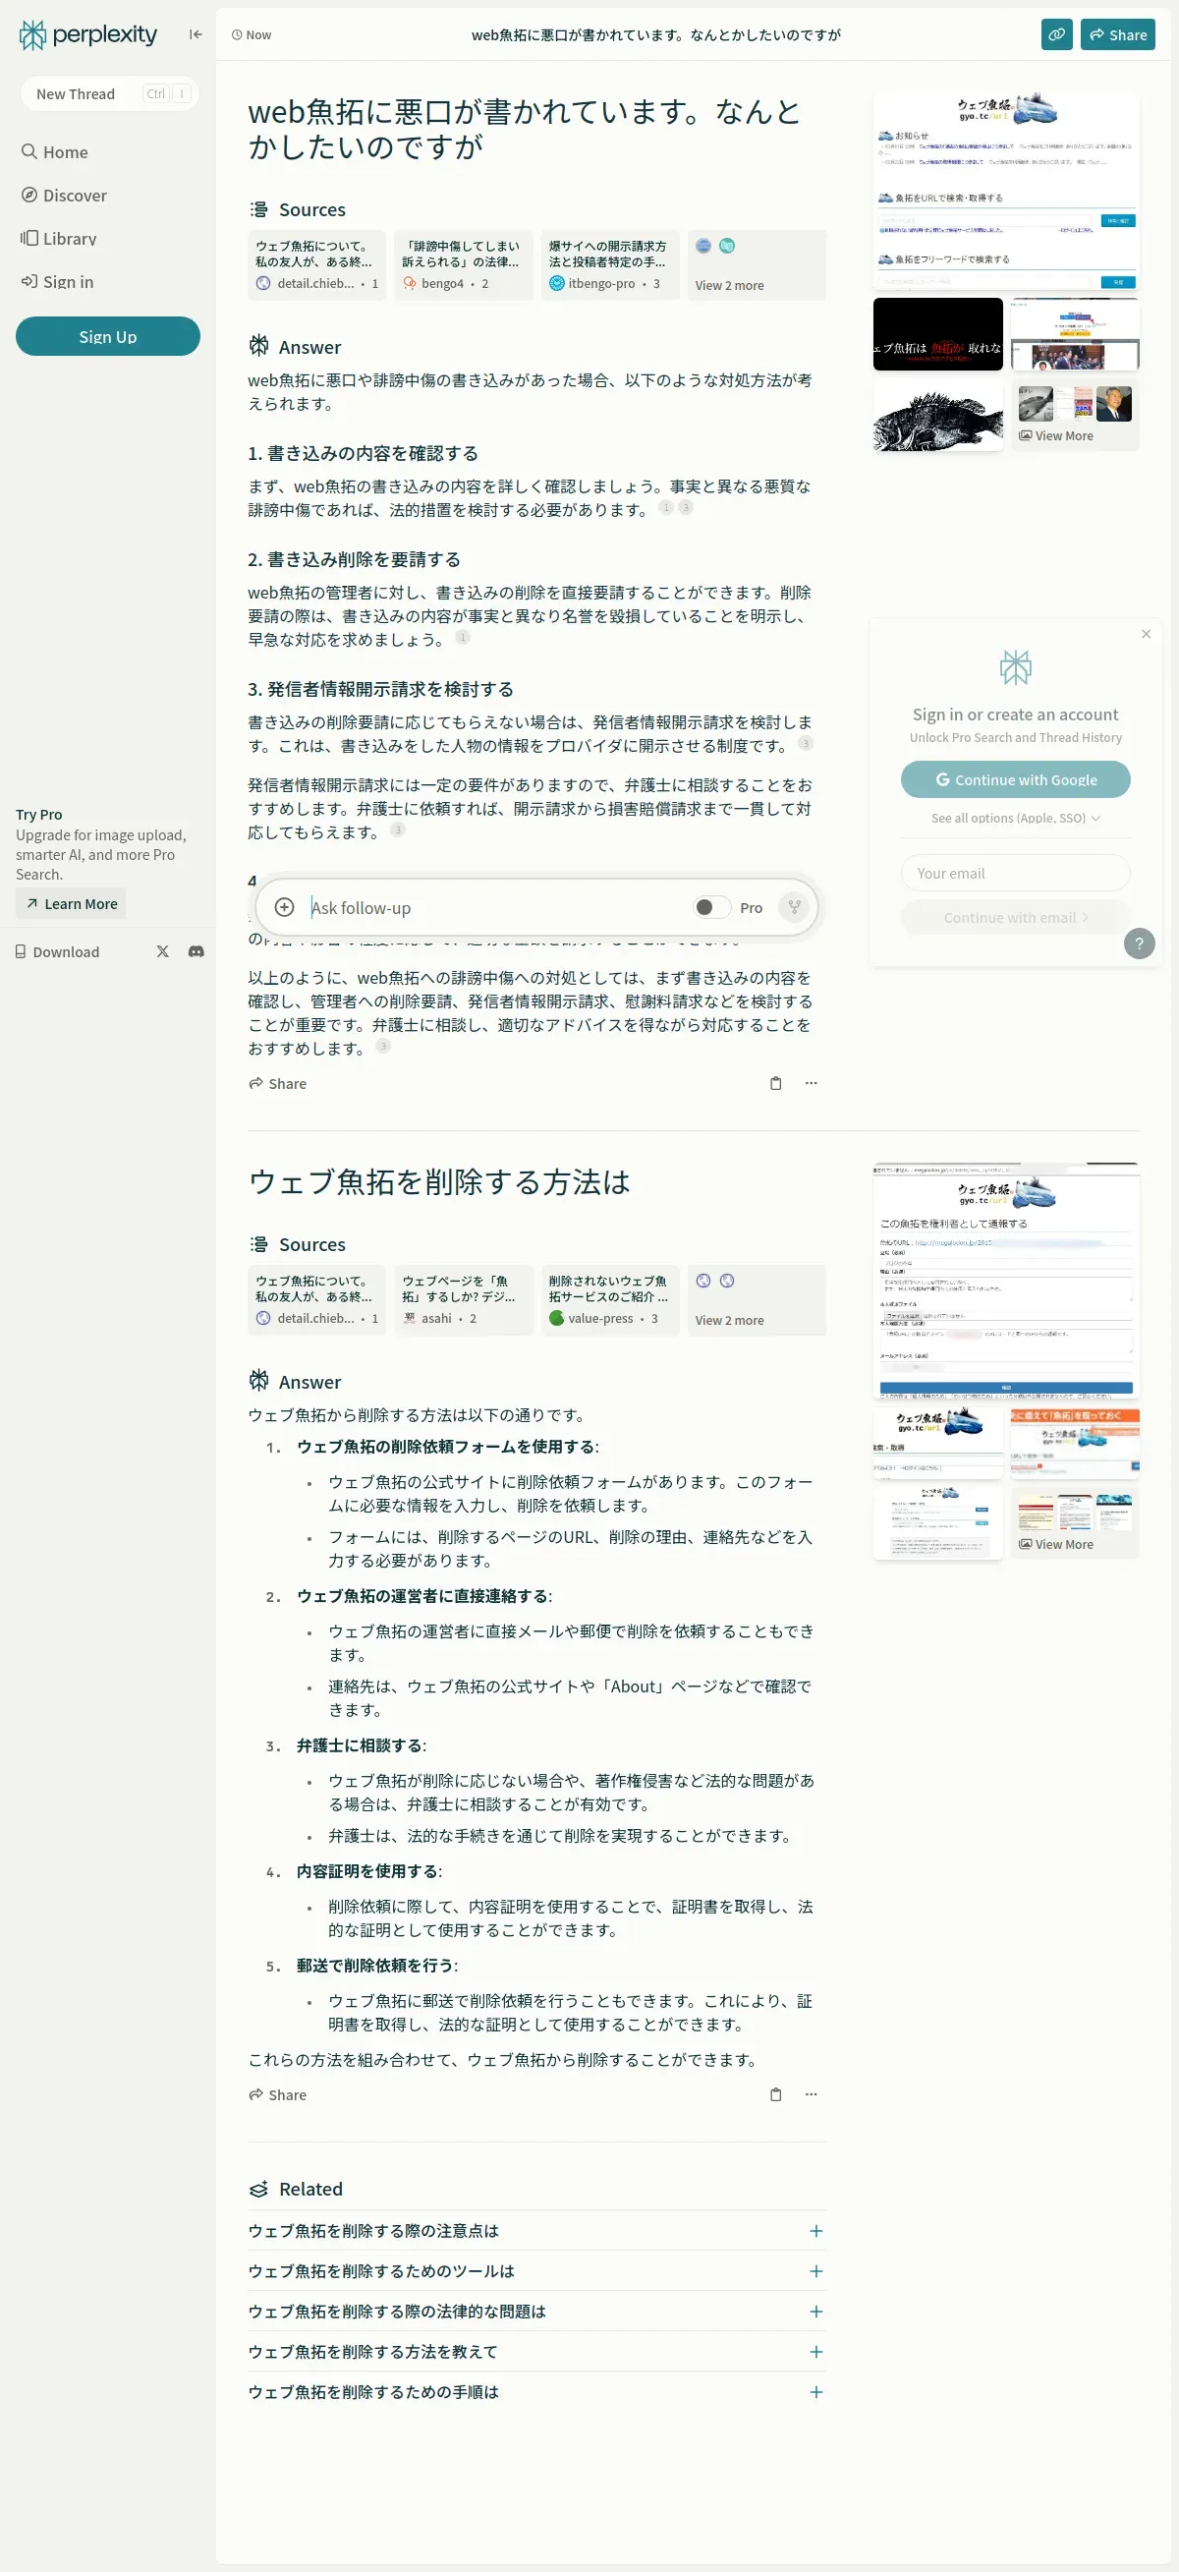Image resolution: width=1179 pixels, height=2572 pixels.
Task: Open the X (Twitter) icon in sidebar
Action: (163, 951)
